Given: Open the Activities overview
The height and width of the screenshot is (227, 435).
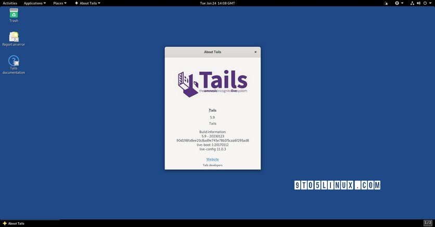Looking at the screenshot, I should pos(10,3).
